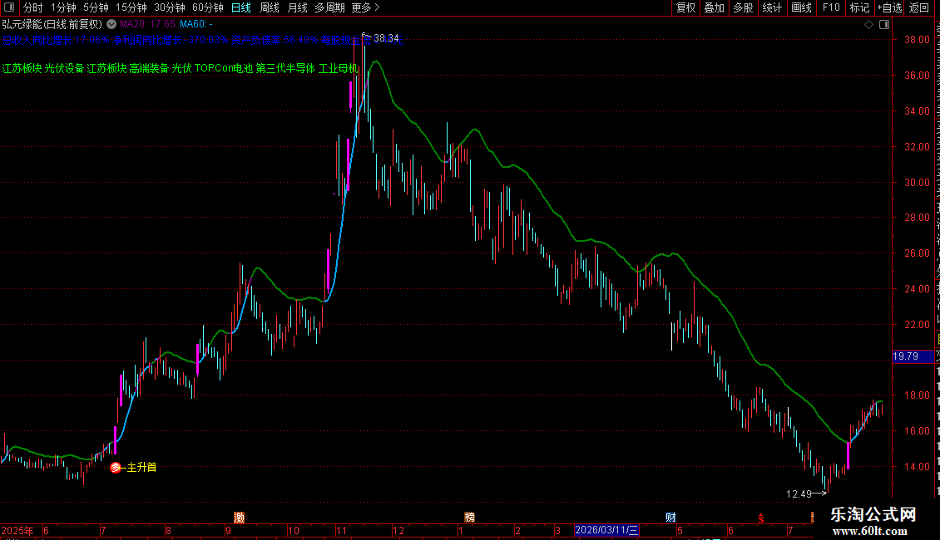This screenshot has width=940, height=540.
Task: Click the 主升首 signal label
Action: pos(141,467)
